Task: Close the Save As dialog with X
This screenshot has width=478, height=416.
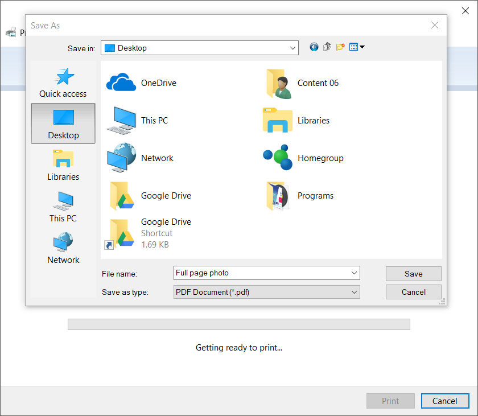Action: 435,25
